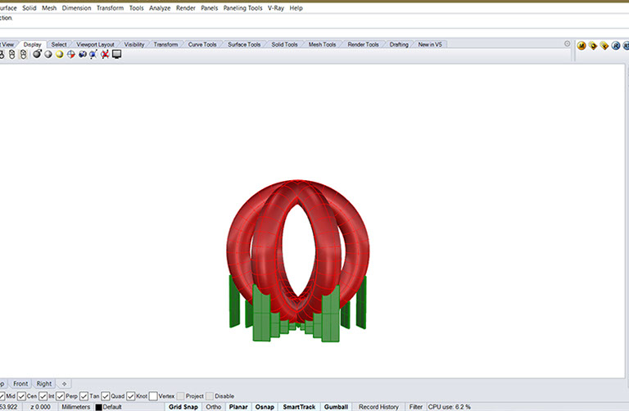Screen dimensions: 629x411
Task: Open the Render menu
Action: click(x=186, y=8)
